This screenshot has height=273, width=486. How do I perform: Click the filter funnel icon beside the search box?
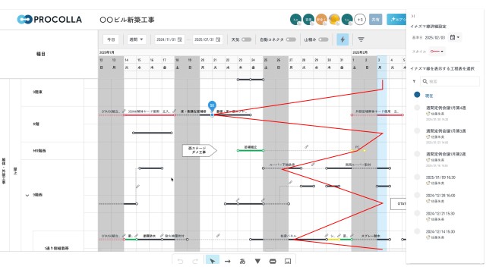[x=414, y=81]
